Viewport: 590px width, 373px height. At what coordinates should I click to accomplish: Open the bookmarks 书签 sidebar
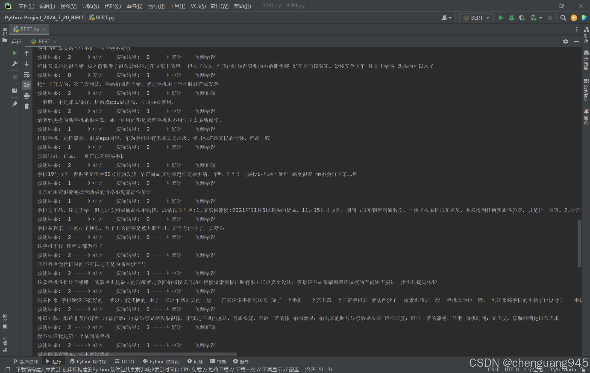5,321
